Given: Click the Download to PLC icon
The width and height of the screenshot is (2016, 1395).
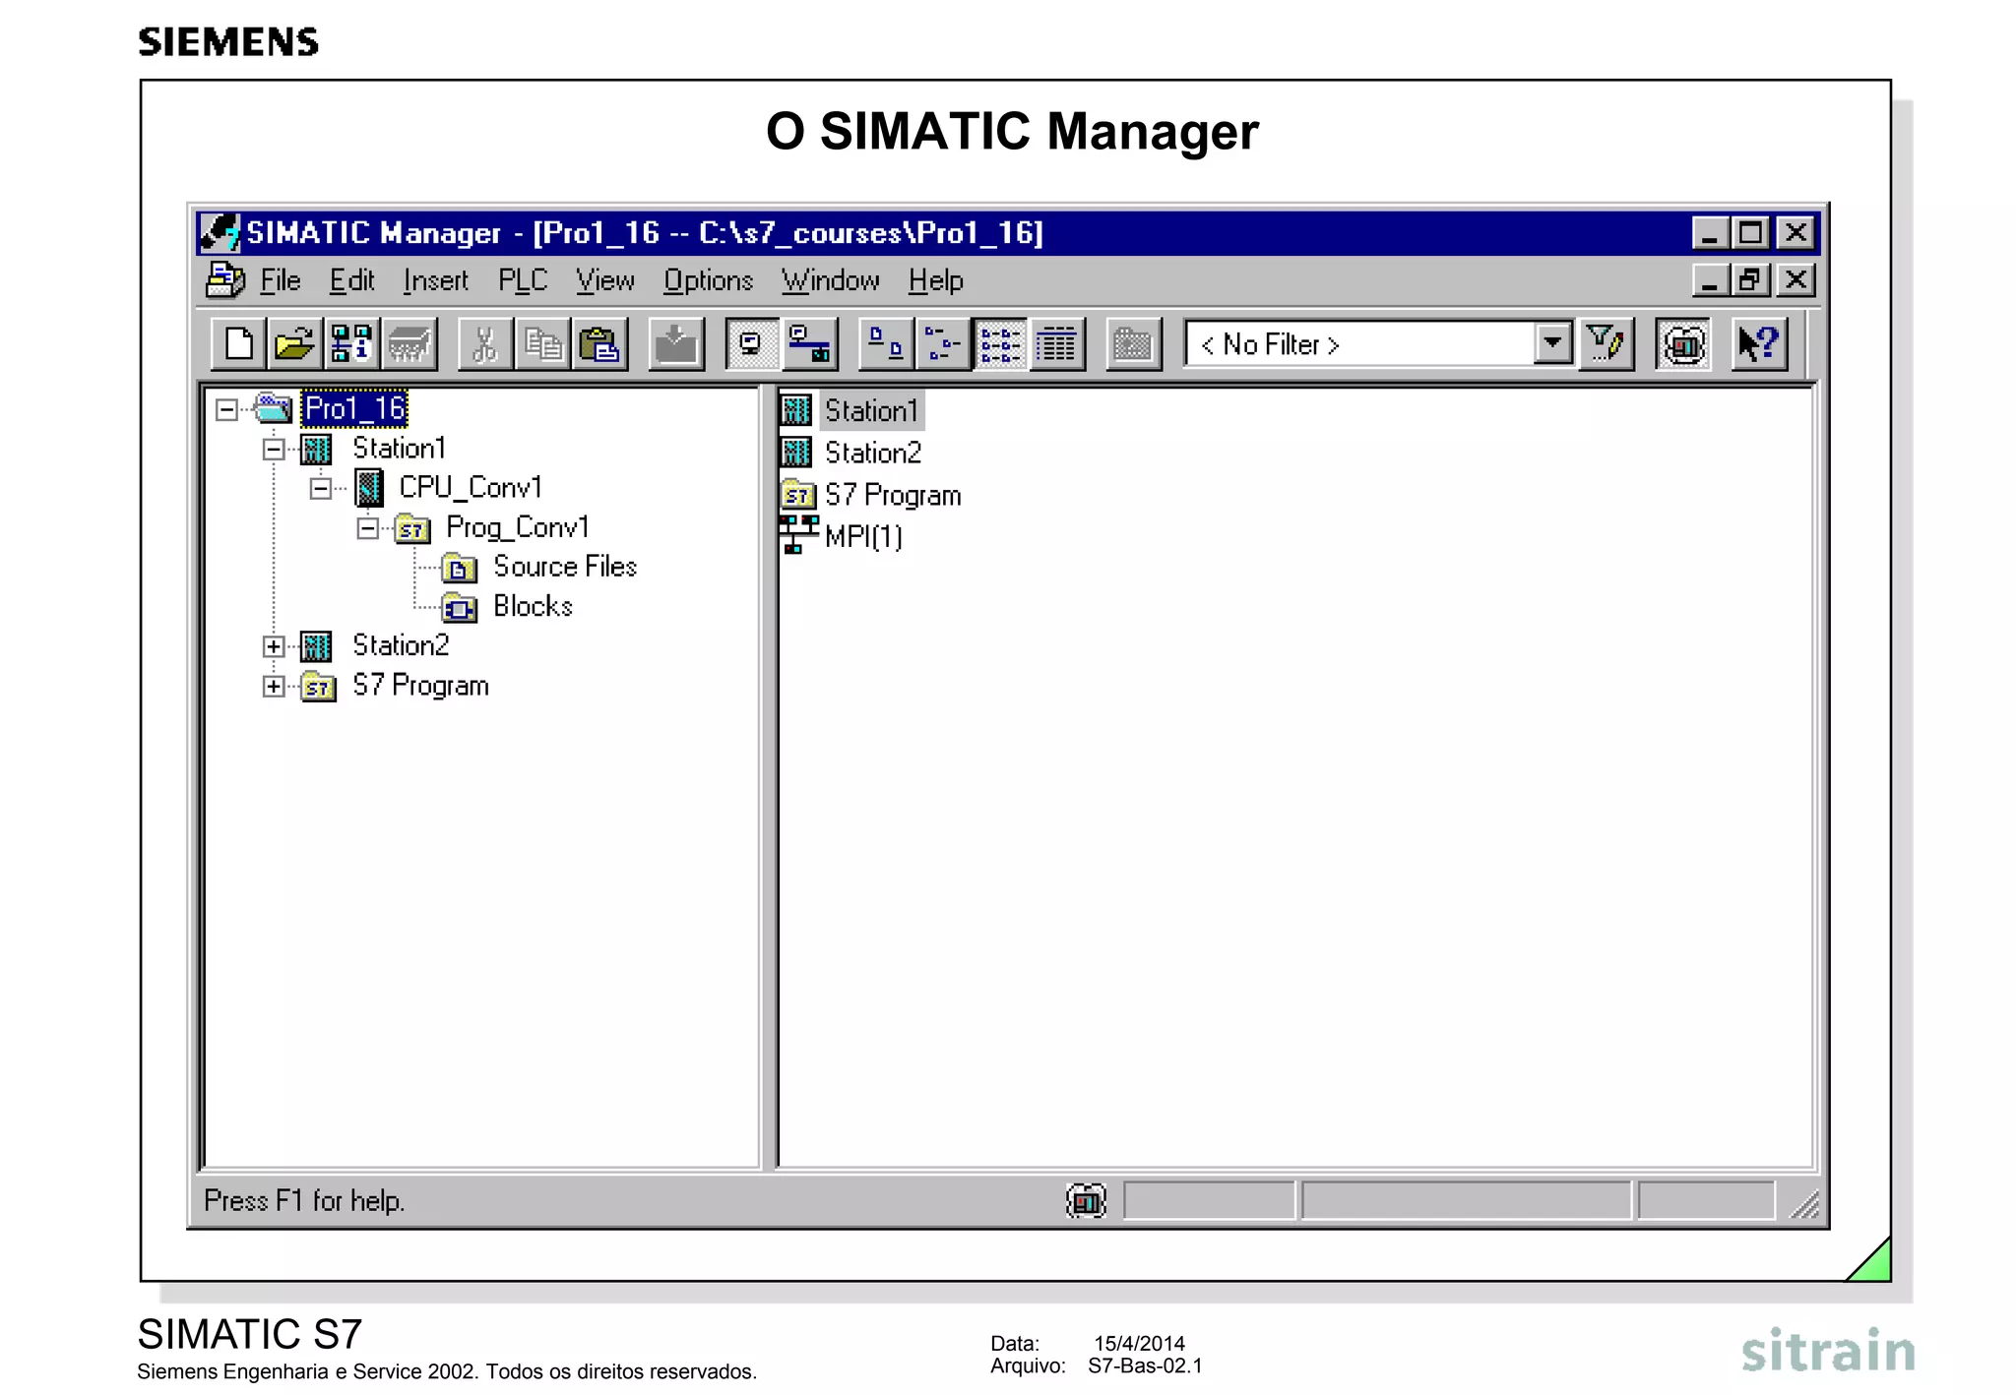Looking at the screenshot, I should click(x=676, y=344).
